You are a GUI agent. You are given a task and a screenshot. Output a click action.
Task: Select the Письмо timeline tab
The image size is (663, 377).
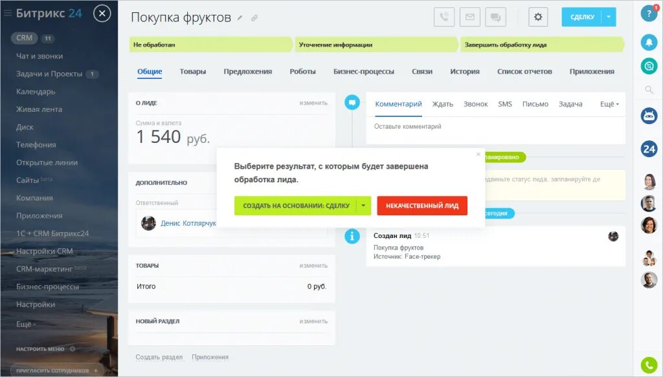pos(535,104)
